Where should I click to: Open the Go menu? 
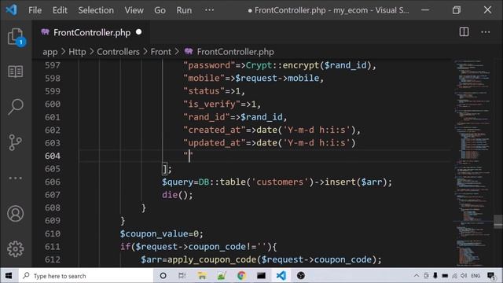click(x=160, y=10)
